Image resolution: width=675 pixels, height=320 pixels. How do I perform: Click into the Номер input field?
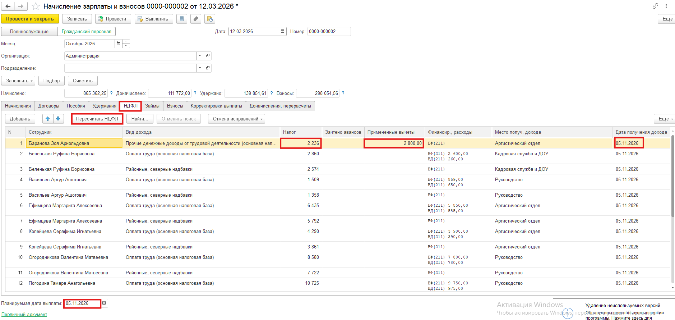coord(329,31)
